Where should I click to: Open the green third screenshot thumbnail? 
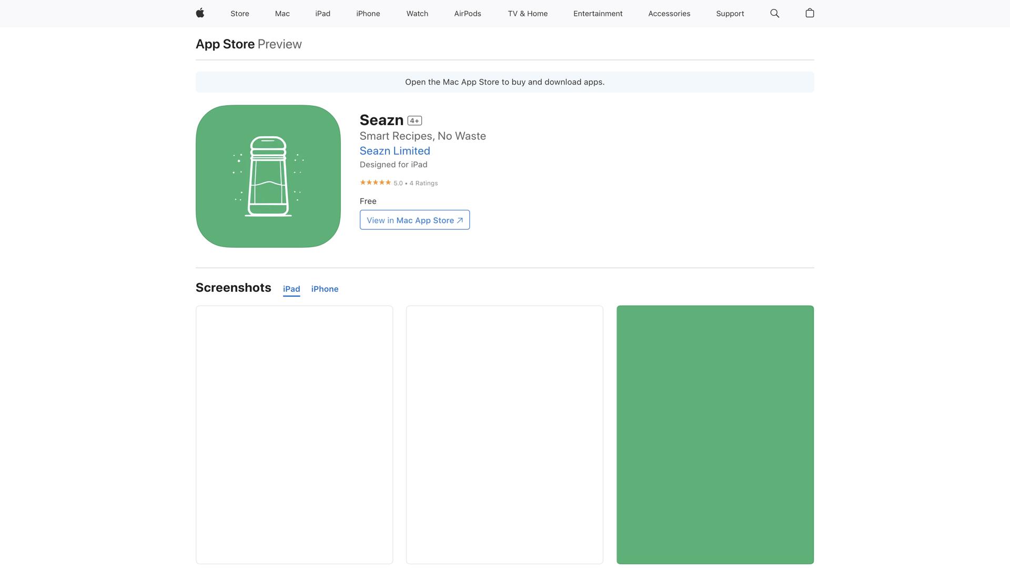715,434
